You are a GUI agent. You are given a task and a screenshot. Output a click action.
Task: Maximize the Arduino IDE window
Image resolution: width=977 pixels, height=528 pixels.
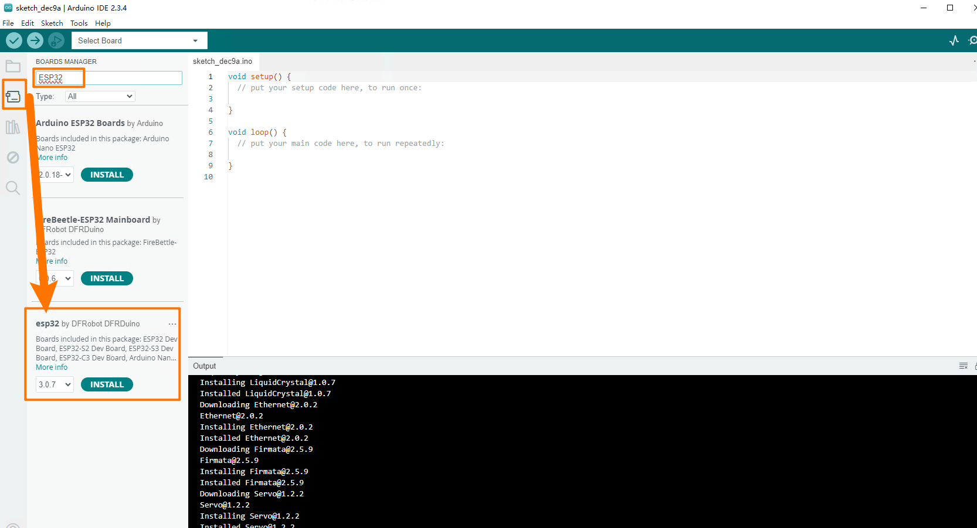950,8
